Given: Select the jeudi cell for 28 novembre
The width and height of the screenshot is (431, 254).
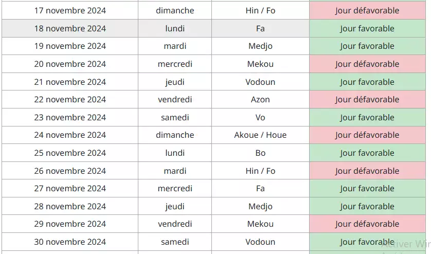Looking at the screenshot, I should click(175, 206).
